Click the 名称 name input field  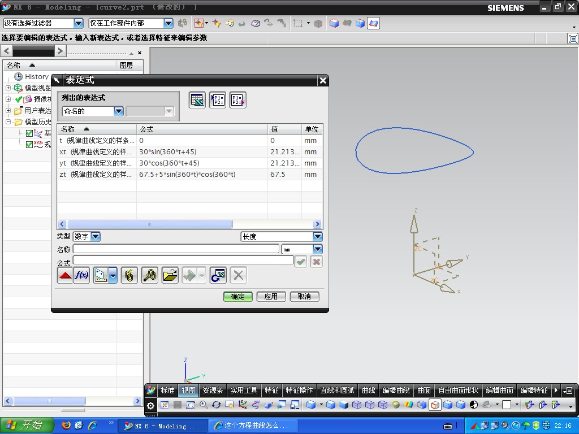pos(176,249)
